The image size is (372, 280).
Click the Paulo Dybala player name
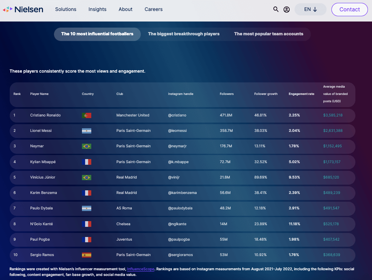[x=41, y=208]
